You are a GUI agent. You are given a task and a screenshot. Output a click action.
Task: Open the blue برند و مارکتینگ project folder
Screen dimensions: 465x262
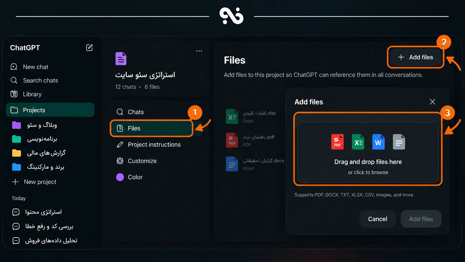tap(38, 167)
